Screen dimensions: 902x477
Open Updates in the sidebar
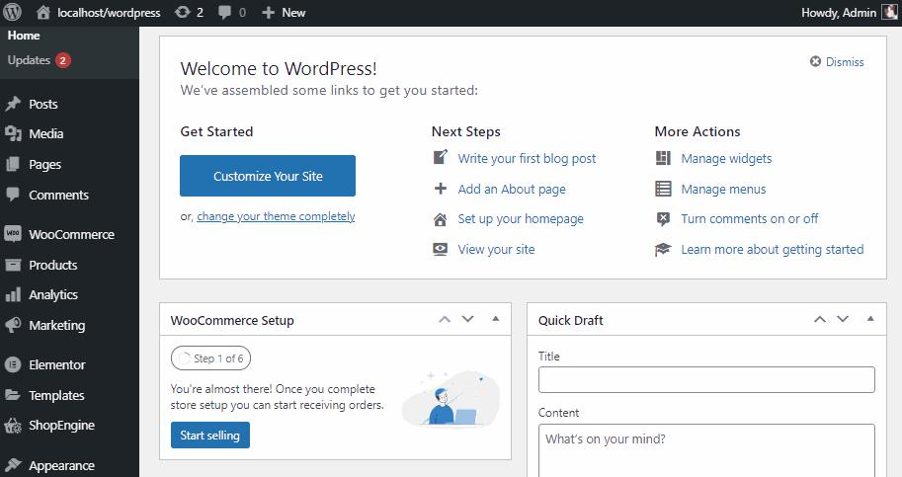(29, 60)
